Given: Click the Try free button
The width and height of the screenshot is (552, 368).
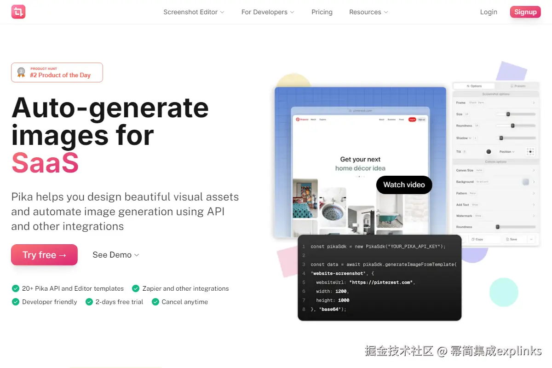Looking at the screenshot, I should 44,254.
